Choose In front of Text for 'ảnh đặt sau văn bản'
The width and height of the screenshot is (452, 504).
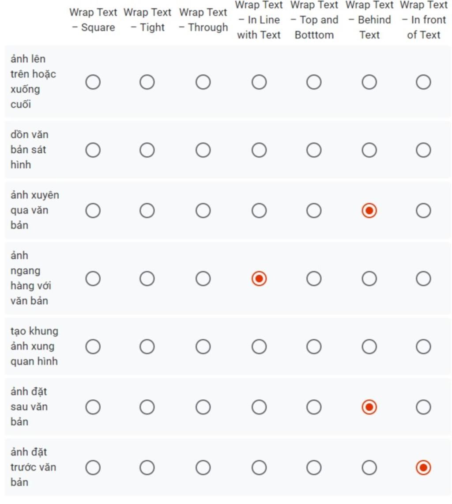tap(423, 407)
